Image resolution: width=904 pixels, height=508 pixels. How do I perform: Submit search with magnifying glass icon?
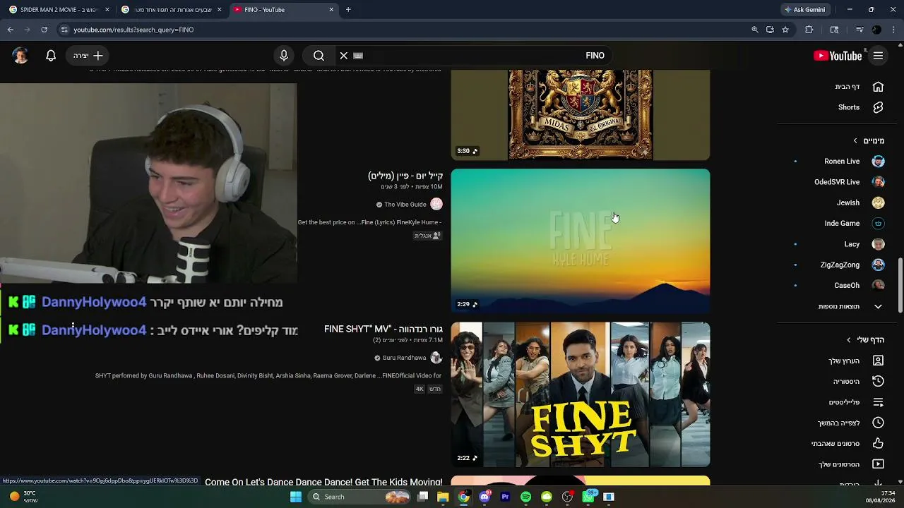[x=319, y=56]
